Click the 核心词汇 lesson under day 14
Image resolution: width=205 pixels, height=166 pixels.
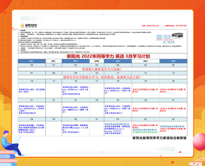click(x=31, y=90)
